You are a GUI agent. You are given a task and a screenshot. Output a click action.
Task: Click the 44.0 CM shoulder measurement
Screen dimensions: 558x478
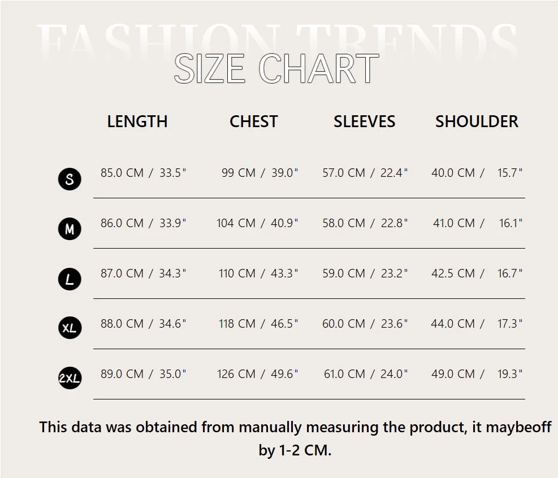point(453,324)
